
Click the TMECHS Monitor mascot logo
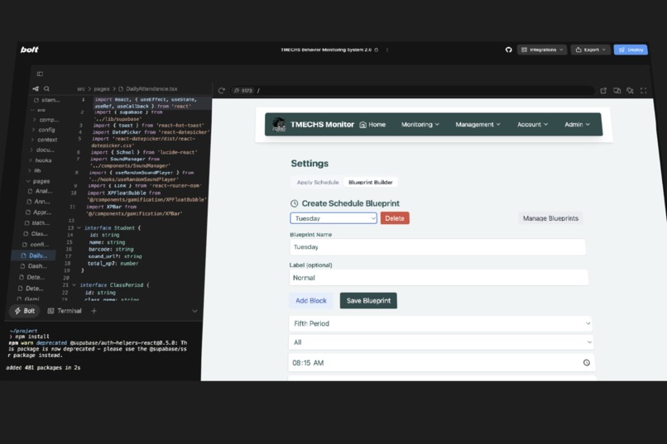coord(279,125)
